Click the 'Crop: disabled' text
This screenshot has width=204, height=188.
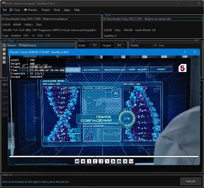(x=11, y=36)
